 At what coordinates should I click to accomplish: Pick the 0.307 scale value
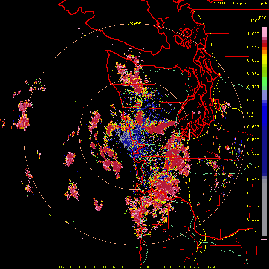coord(253,206)
